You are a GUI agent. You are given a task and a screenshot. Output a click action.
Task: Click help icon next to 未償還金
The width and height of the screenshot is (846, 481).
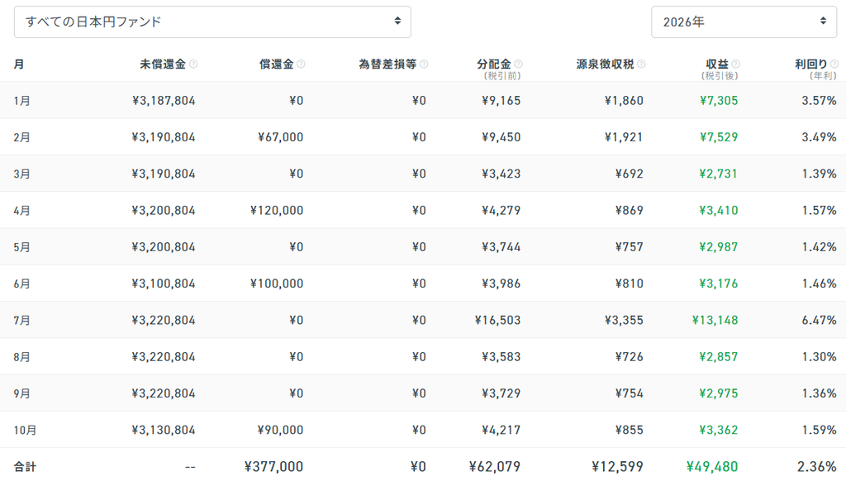tap(193, 64)
